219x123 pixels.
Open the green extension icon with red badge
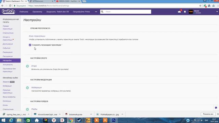205,6
